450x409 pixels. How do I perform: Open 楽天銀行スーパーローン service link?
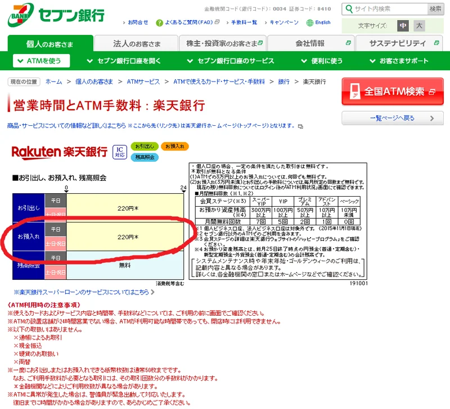[x=81, y=292]
